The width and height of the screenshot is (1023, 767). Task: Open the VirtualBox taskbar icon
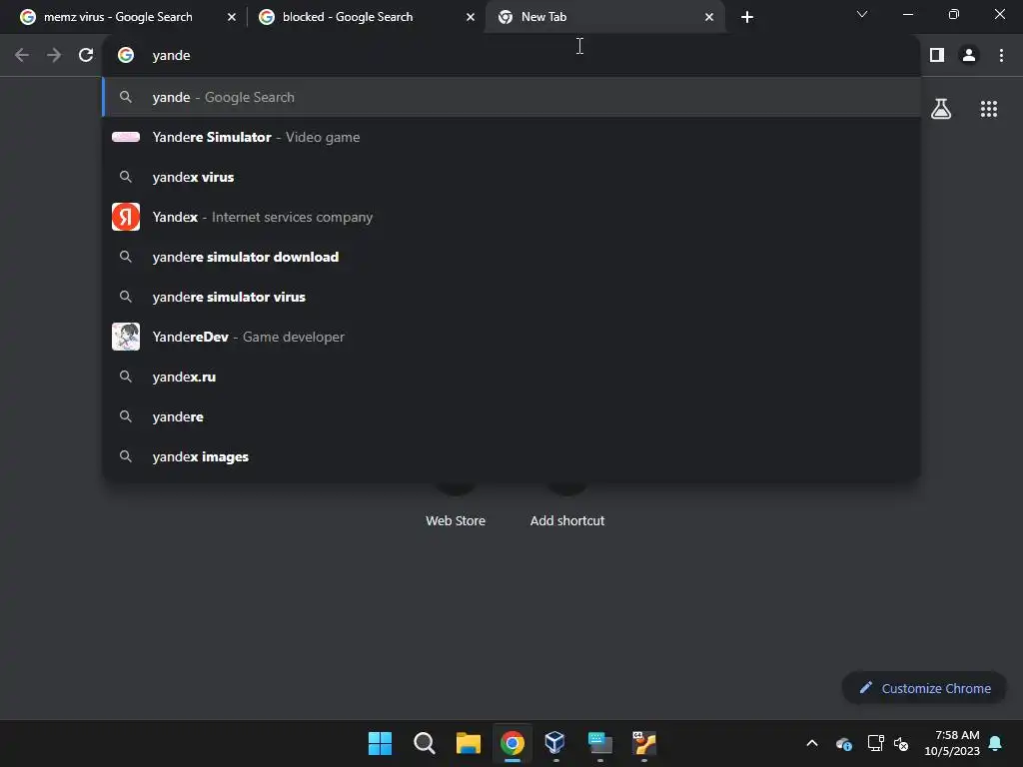point(554,743)
